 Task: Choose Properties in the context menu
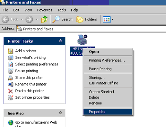click(108, 112)
